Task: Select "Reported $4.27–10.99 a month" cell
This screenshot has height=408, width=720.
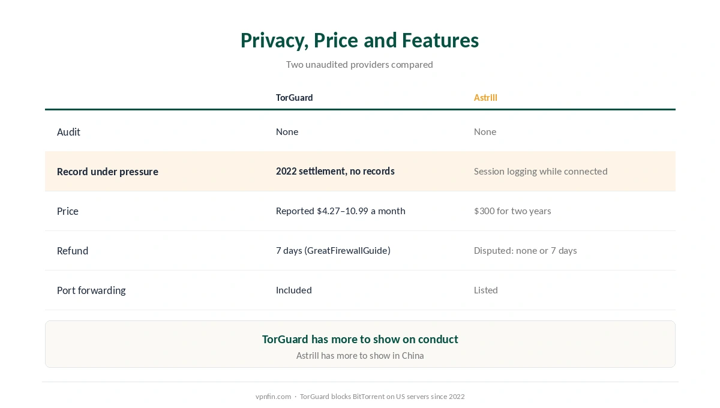Action: click(340, 211)
